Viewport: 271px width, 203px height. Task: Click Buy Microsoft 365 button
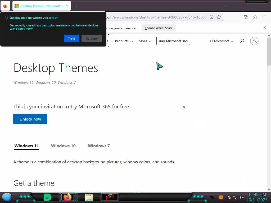point(173,41)
